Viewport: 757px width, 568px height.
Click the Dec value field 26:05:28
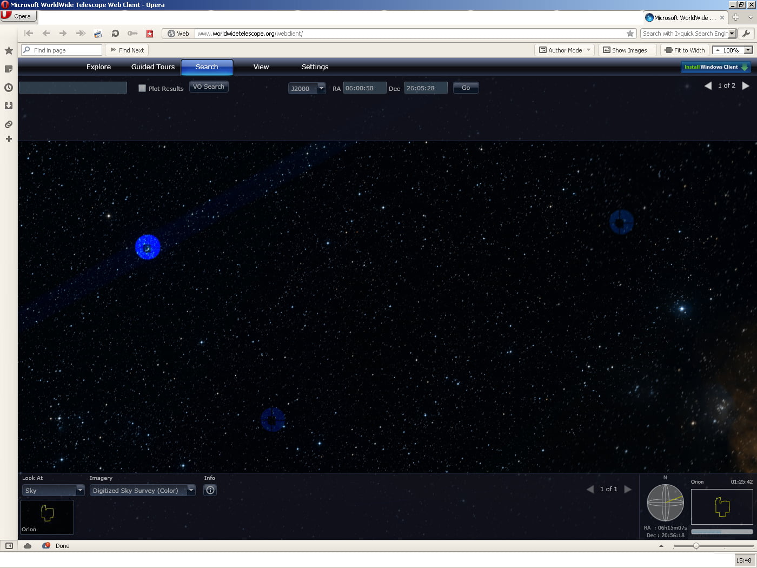(426, 88)
